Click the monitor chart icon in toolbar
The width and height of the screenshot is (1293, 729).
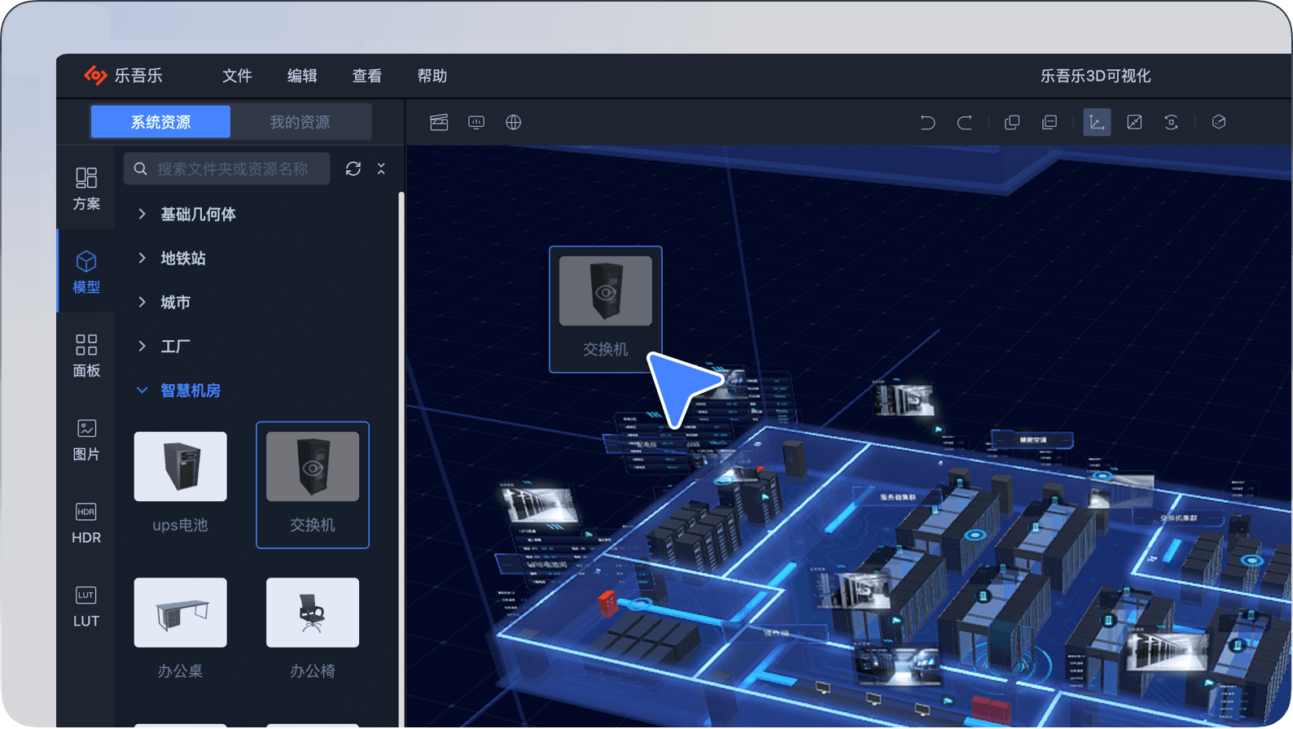click(476, 123)
